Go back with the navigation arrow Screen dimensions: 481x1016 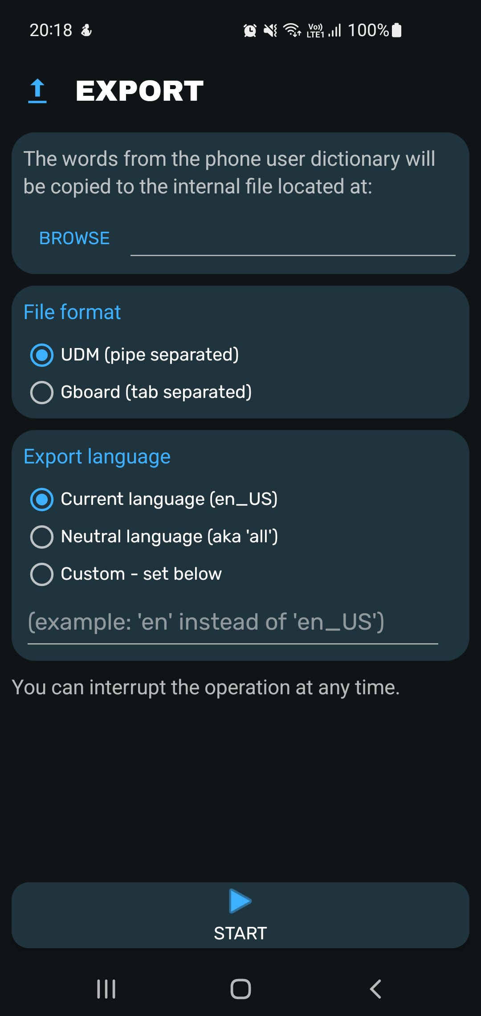pos(375,989)
